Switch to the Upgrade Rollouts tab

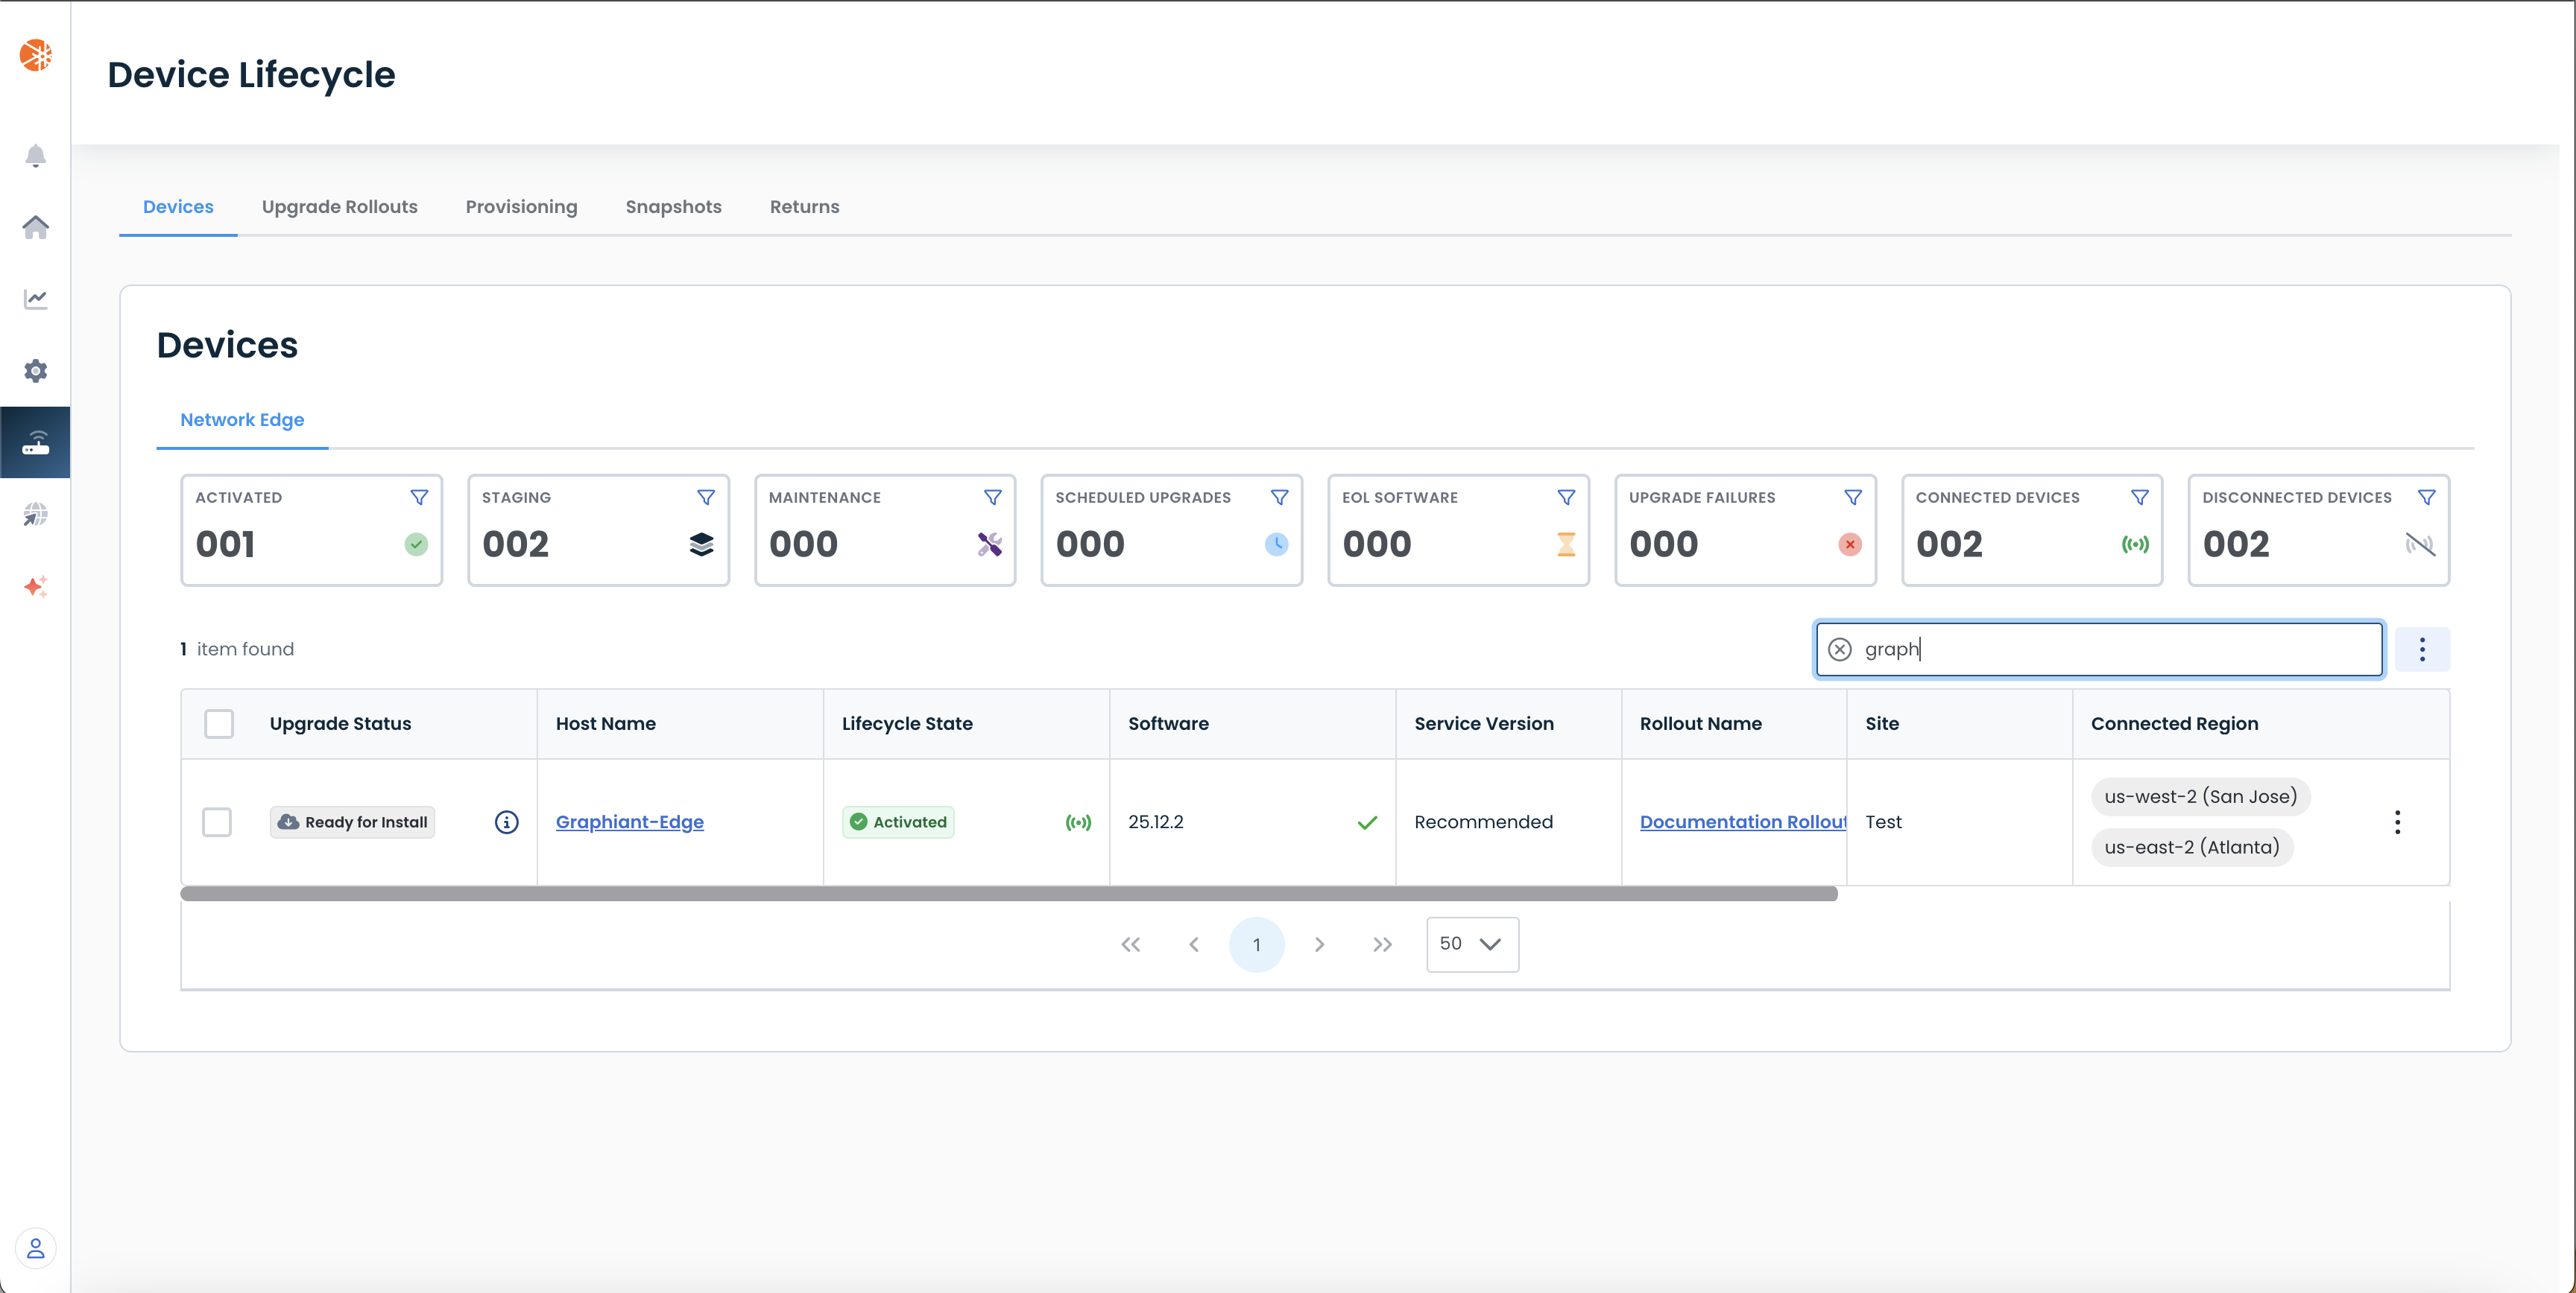pyautogui.click(x=340, y=207)
